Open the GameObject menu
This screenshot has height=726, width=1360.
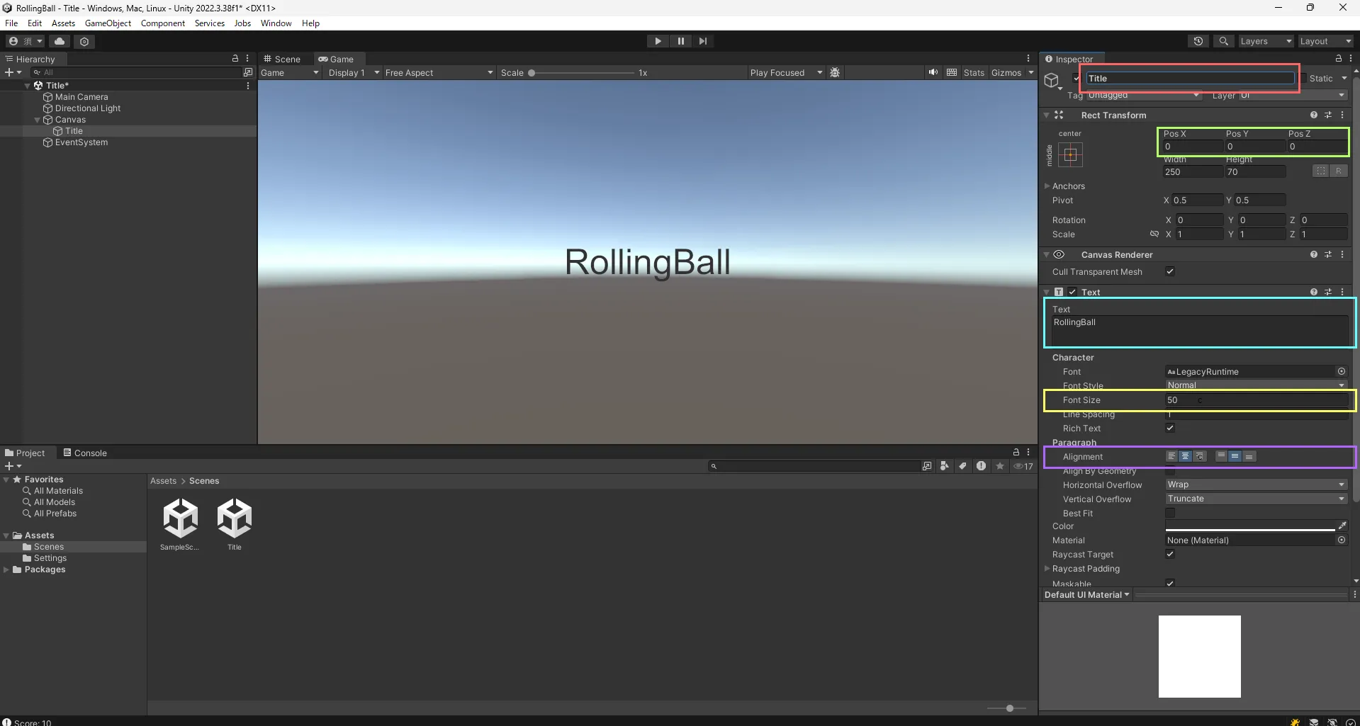click(x=108, y=23)
